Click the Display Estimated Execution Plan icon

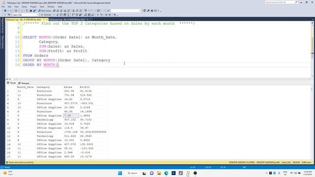click(61, 15)
